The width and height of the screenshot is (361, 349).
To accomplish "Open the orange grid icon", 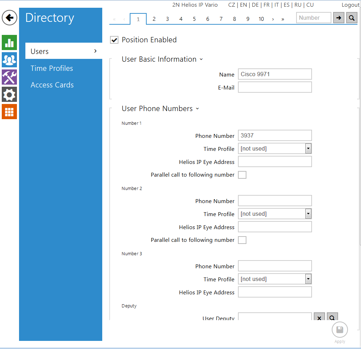I will (9, 111).
